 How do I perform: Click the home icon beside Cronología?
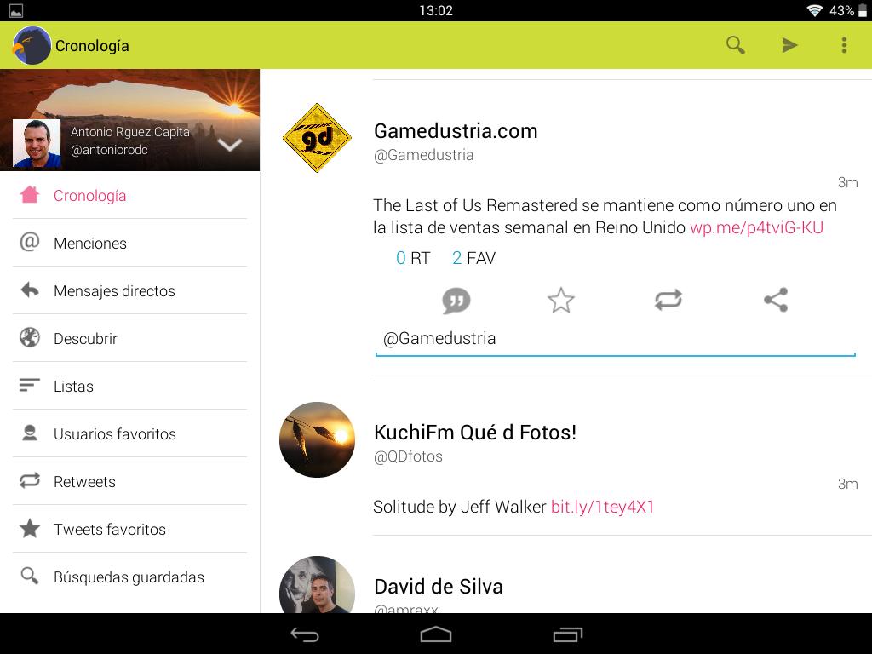tap(30, 194)
